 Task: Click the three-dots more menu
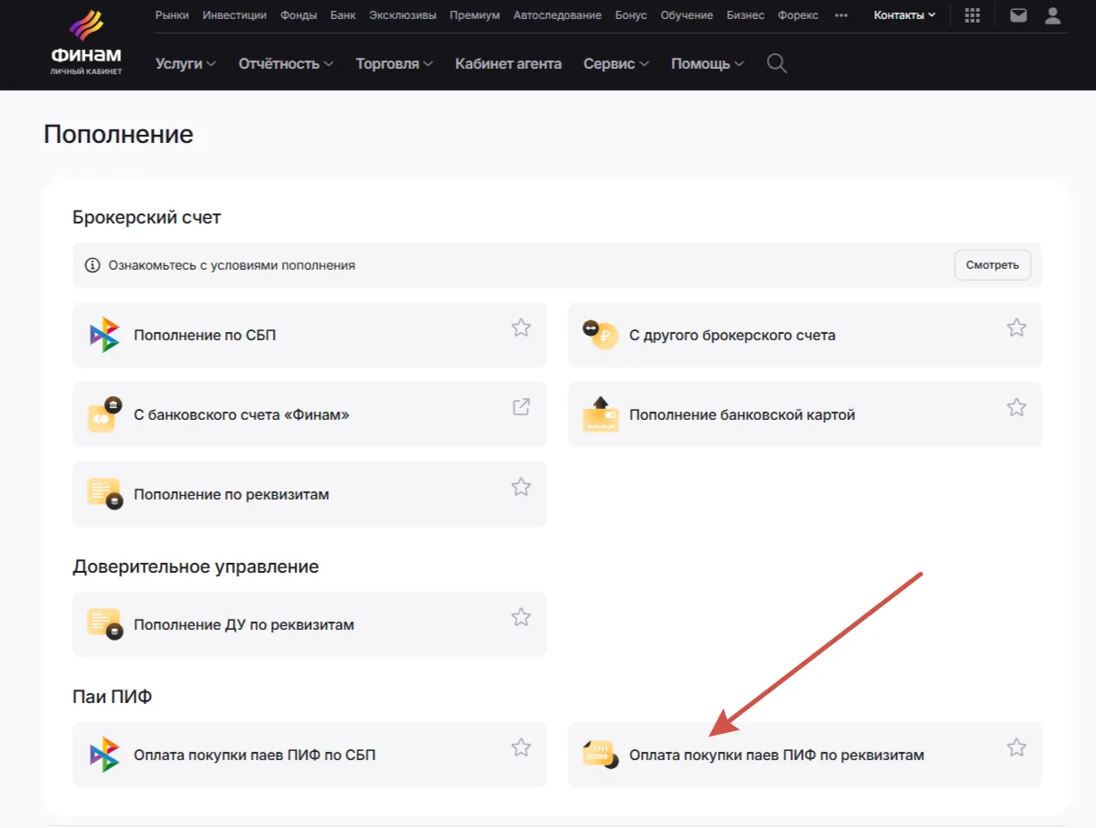(x=841, y=15)
